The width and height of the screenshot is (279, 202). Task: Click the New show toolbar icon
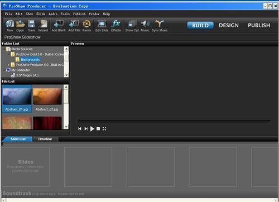coord(9,26)
